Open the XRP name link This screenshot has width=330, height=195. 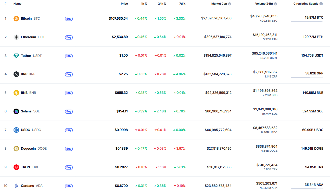pos(24,74)
